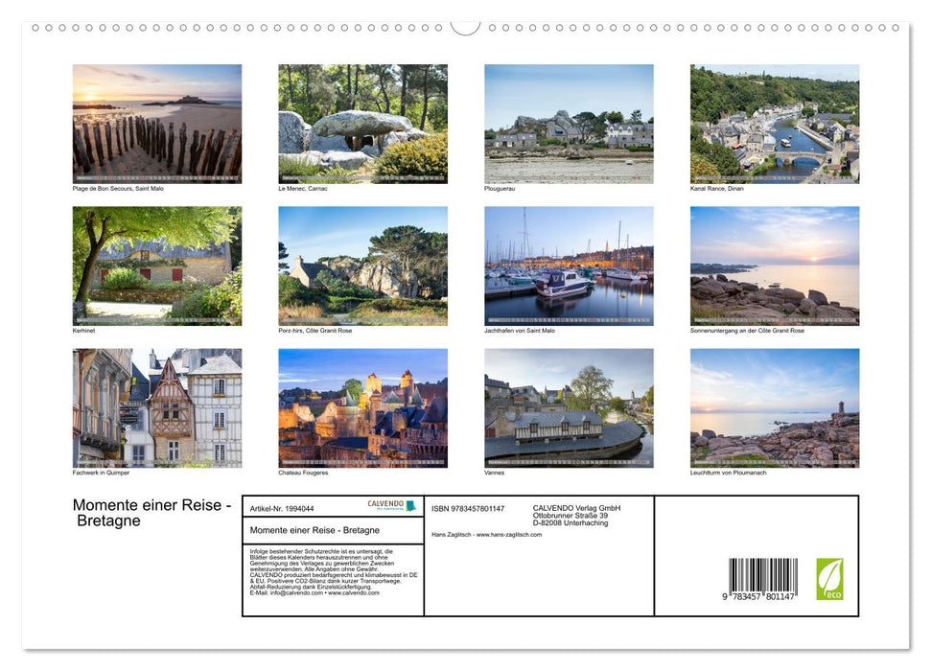Visit www.hans-zaglitsch.com
This screenshot has width=931, height=671.
coord(508,535)
